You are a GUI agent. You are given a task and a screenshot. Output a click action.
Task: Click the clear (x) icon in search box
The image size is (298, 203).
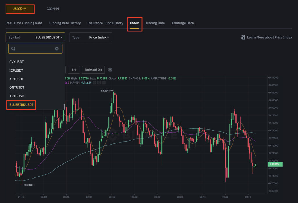click(57, 49)
